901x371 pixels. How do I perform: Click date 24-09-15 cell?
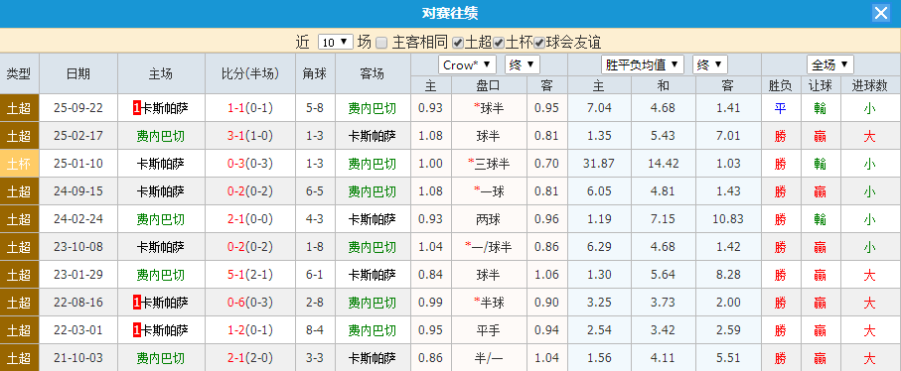coord(78,191)
